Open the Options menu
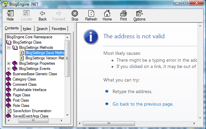206x129 pixels. [x=139, y=16]
